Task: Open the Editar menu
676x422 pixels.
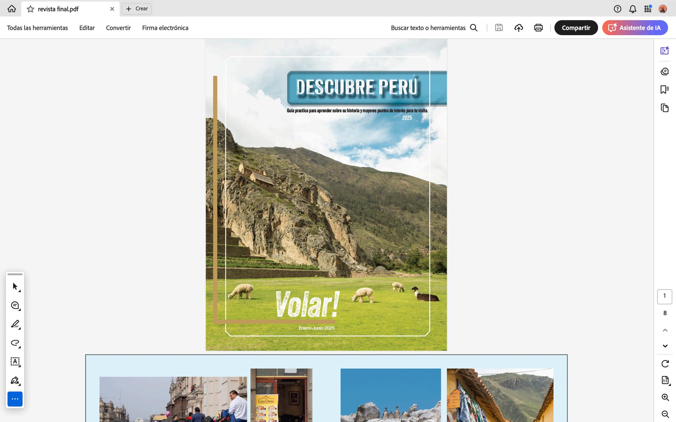Action: click(x=87, y=28)
